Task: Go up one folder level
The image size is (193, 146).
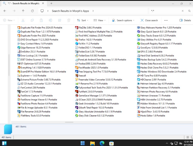Action: [23, 11]
